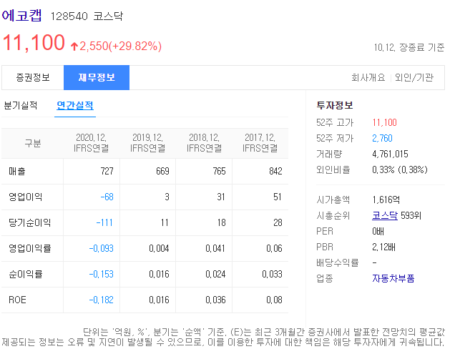This screenshot has height=354, width=455.
Task: Click the 외인비율 value 0.33% (0.38%)
Action: click(400, 169)
